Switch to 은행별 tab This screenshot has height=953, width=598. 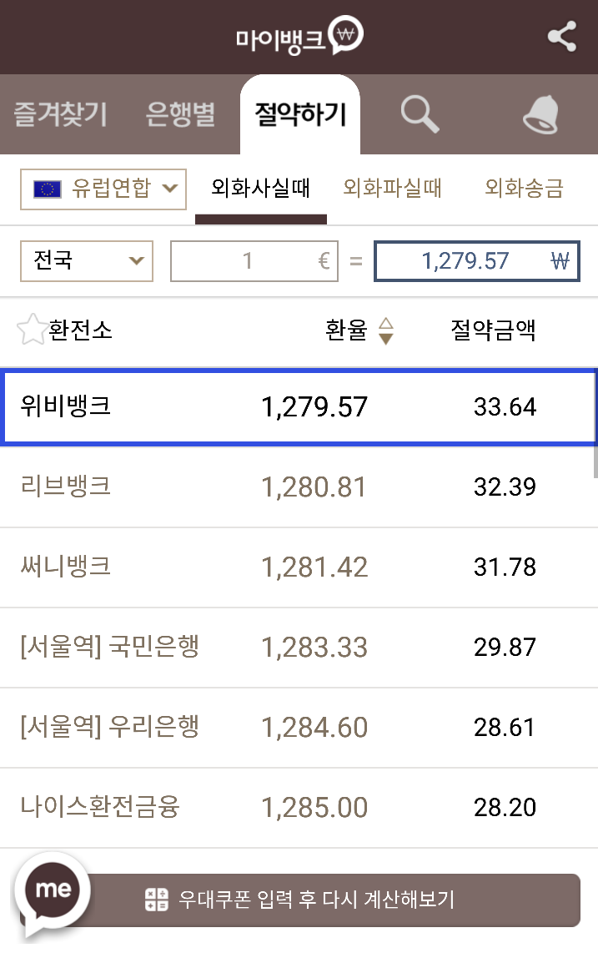(180, 114)
